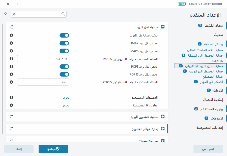Click the ESET Smart Security logo
Viewport: 227px width, 156px height.
click(199, 4)
